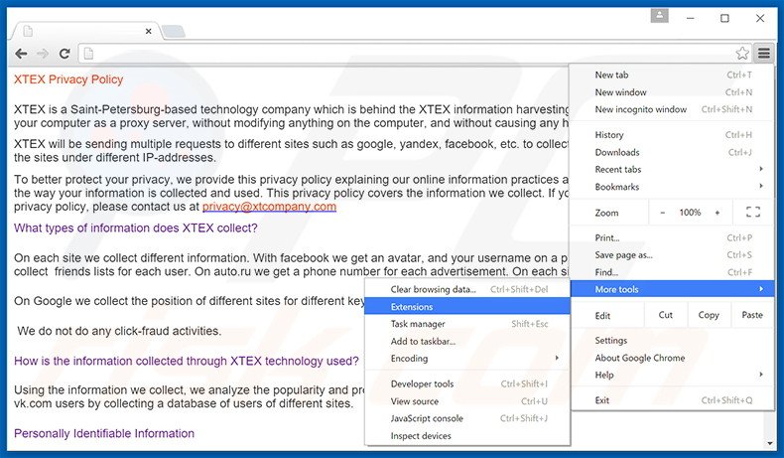784x458 pixels.
Task: Bookmark this page with star icon
Action: click(741, 53)
